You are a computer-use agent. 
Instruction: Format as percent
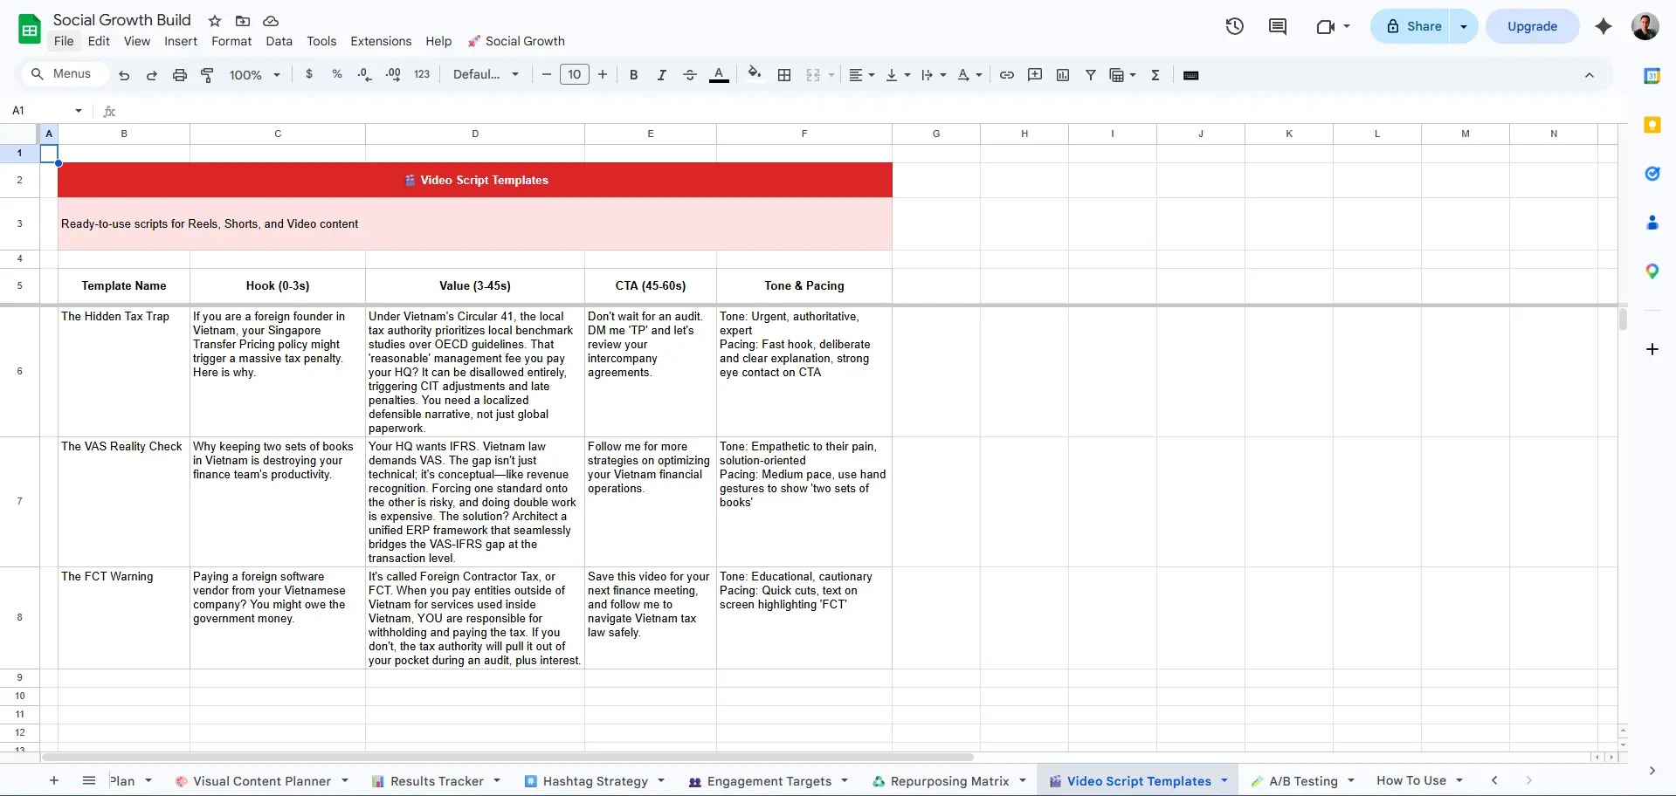(x=337, y=74)
